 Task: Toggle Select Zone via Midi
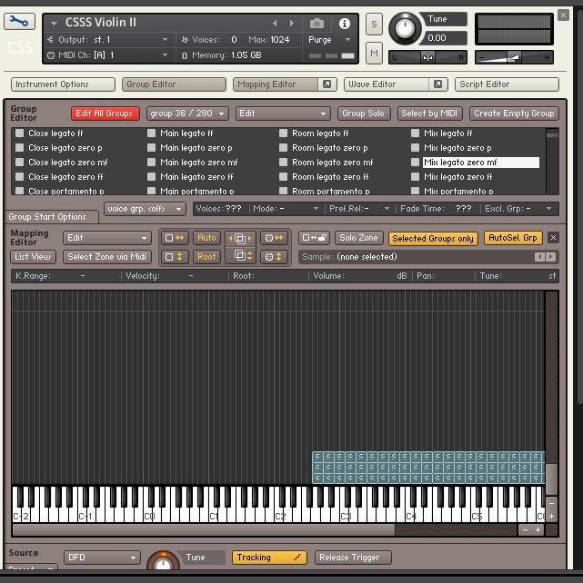point(106,257)
